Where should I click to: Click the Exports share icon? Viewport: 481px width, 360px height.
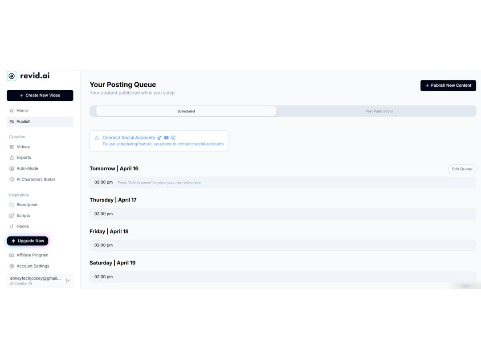point(12,158)
